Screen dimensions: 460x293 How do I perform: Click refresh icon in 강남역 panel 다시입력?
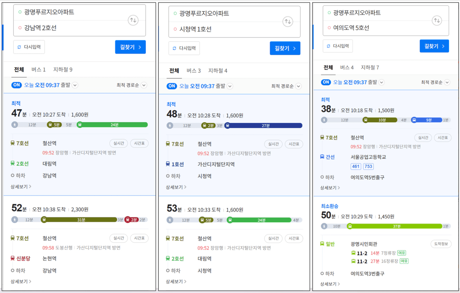(19, 47)
